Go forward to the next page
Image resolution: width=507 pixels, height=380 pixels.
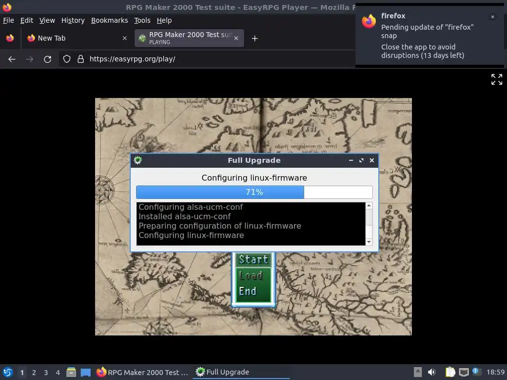[x=30, y=59]
